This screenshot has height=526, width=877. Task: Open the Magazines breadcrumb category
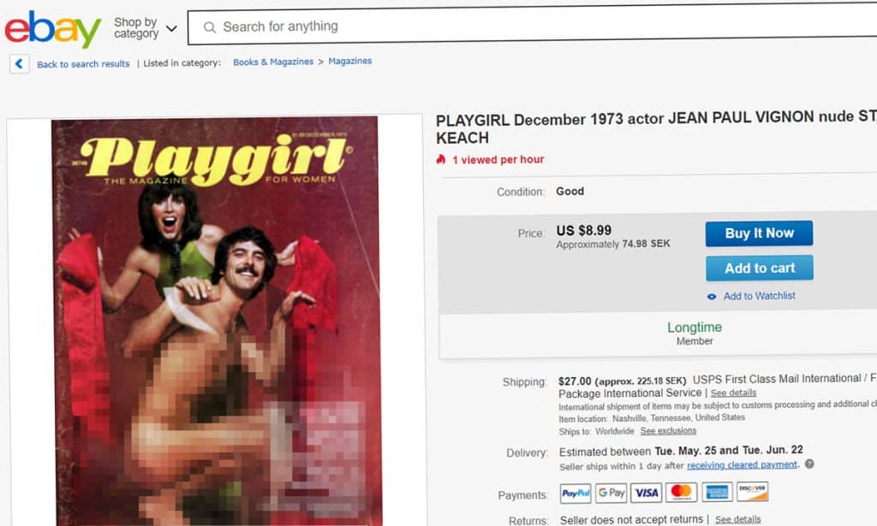pyautogui.click(x=349, y=61)
